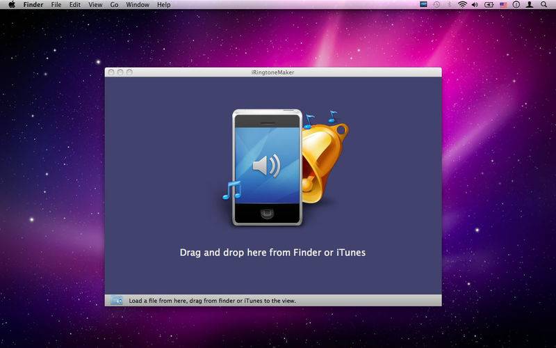This screenshot has width=556, height=348.
Task: Click the circled info icon in the menu bar
Action: click(x=516, y=5)
